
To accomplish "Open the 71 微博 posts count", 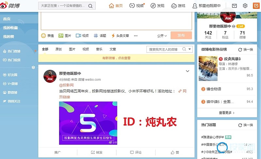I will [x=242, y=35].
